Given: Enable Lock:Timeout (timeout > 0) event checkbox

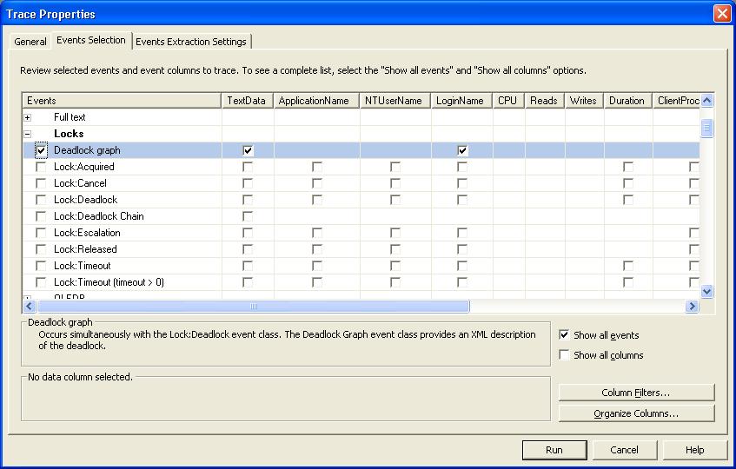Looking at the screenshot, I should tap(42, 282).
